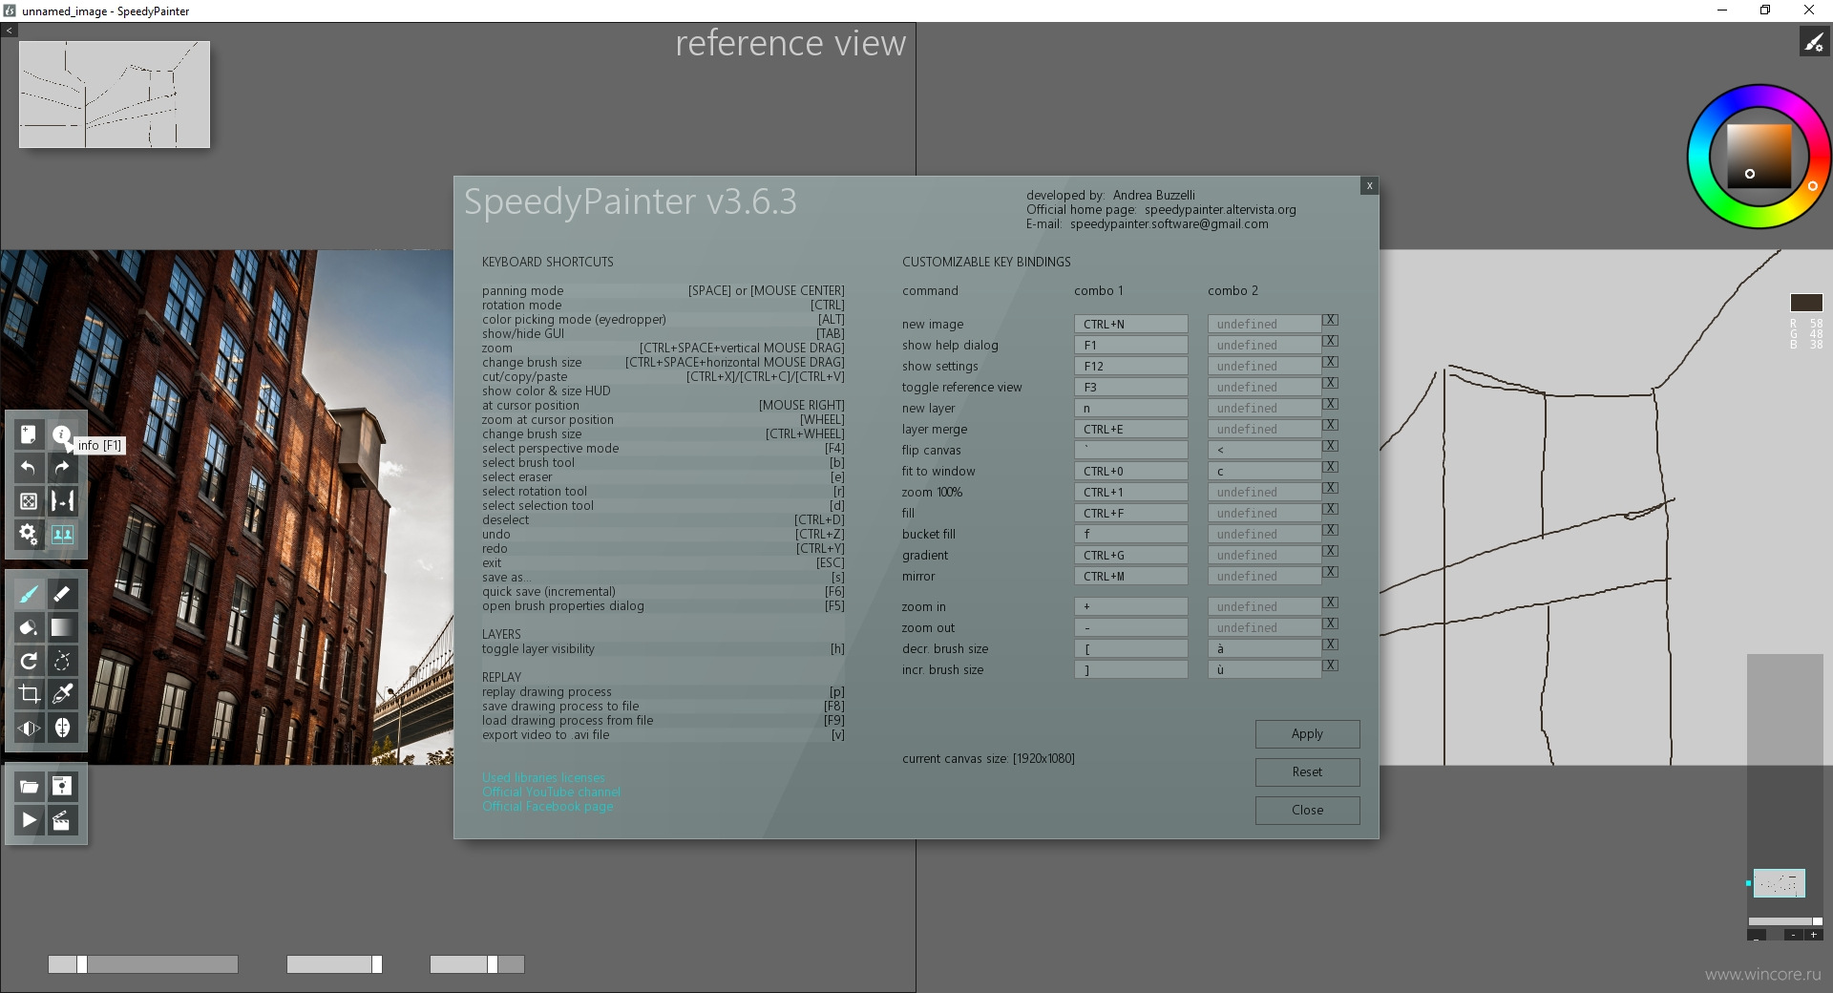Clear the incr. brush size binding
Screen dimensions: 1833x993
[x=1330, y=666]
